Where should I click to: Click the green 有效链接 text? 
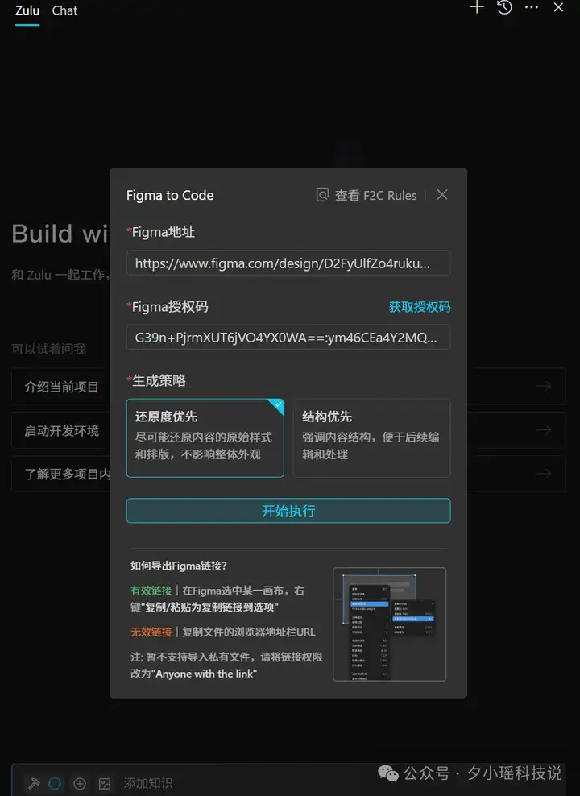pyautogui.click(x=151, y=591)
